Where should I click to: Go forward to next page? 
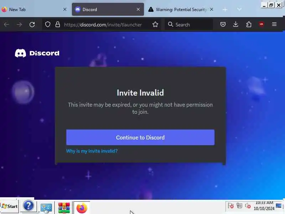click(x=19, y=24)
